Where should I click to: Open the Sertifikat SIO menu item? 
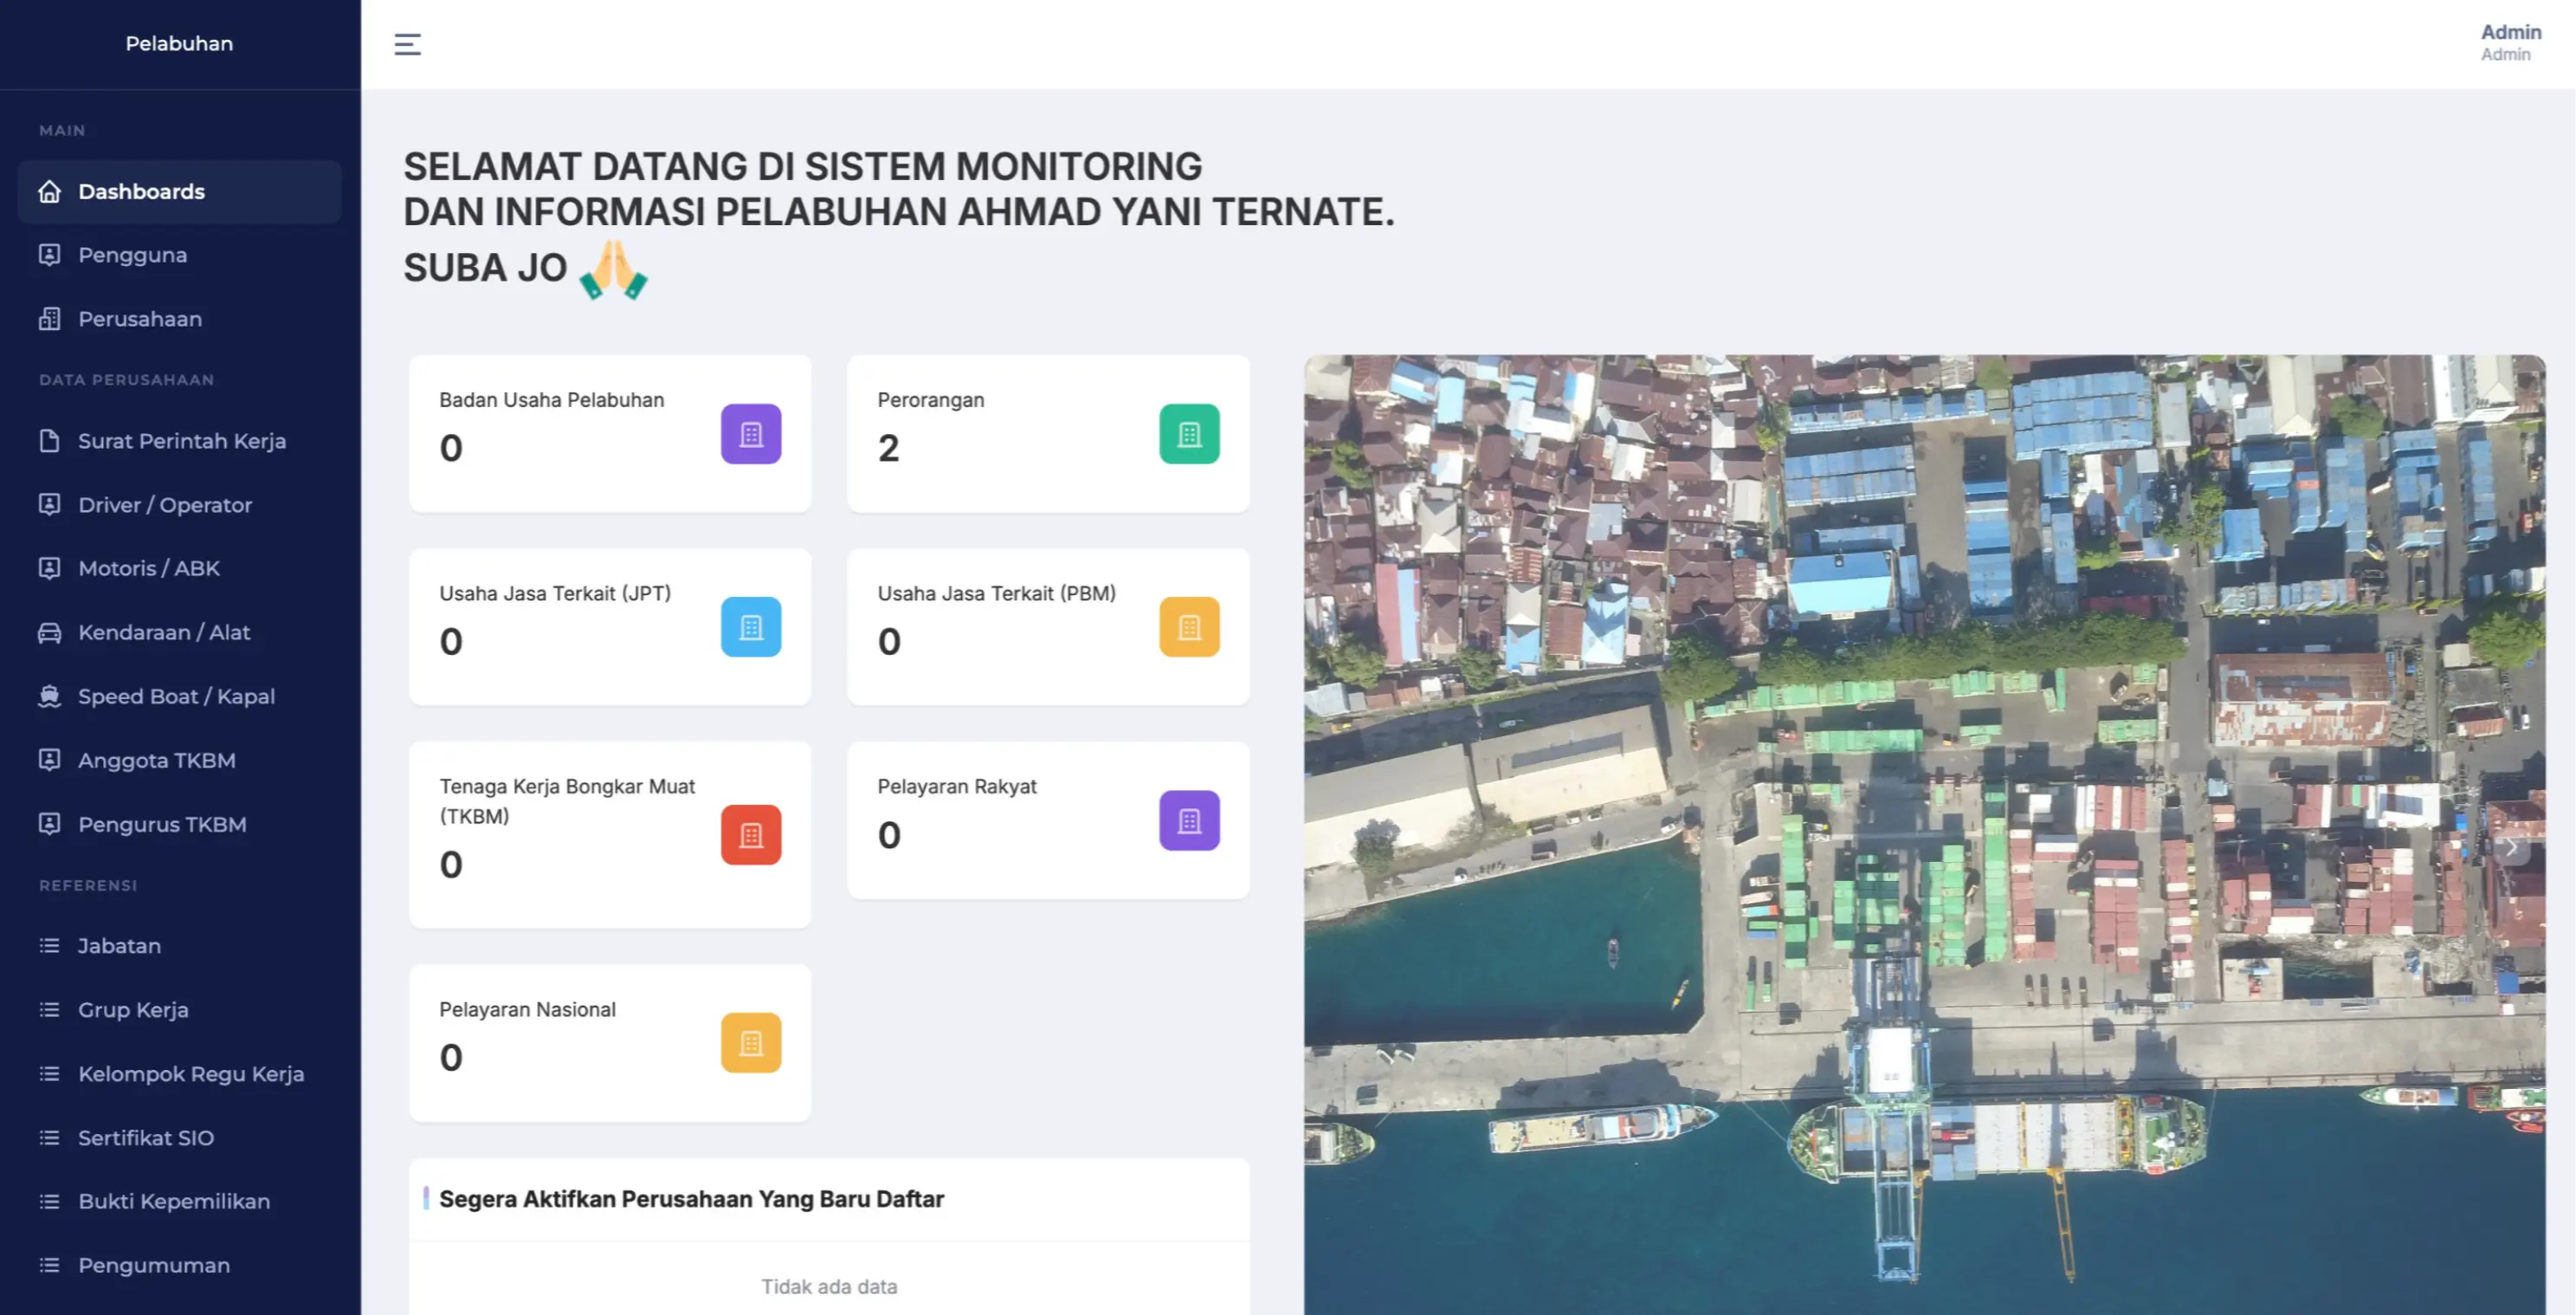point(145,1138)
